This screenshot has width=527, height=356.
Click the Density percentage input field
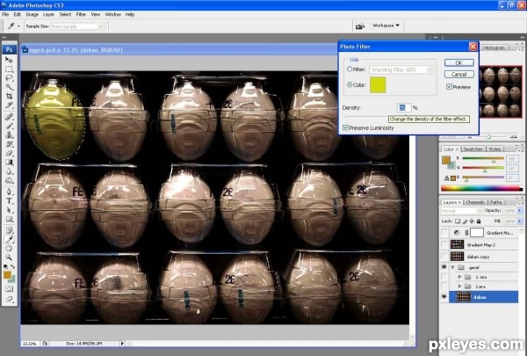tap(404, 107)
